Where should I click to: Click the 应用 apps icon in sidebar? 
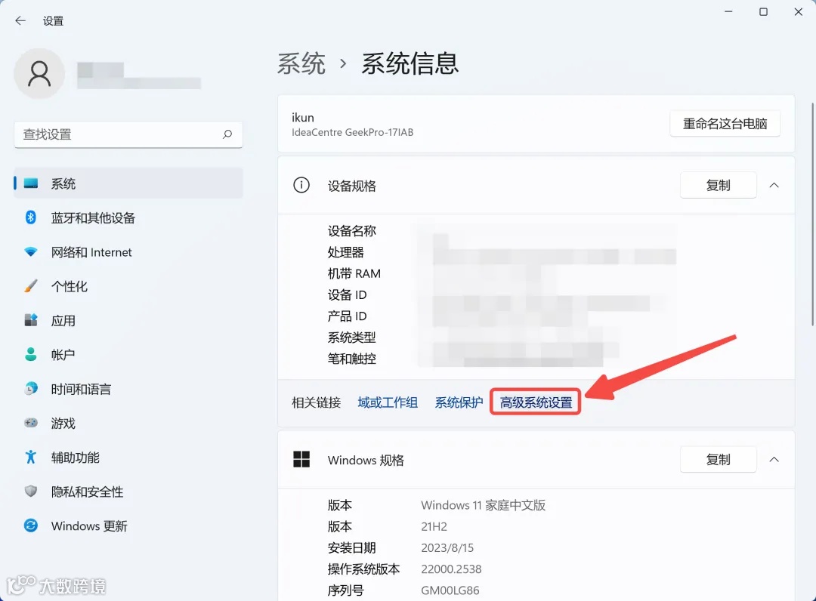pyautogui.click(x=31, y=320)
